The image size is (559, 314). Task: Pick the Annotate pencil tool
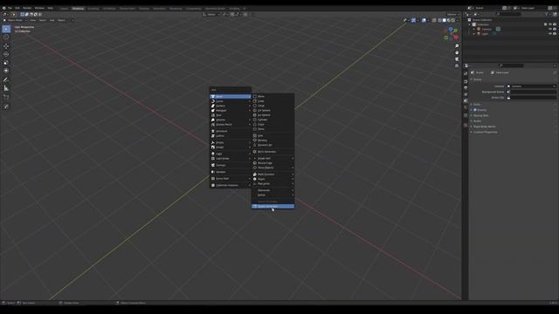click(6, 79)
